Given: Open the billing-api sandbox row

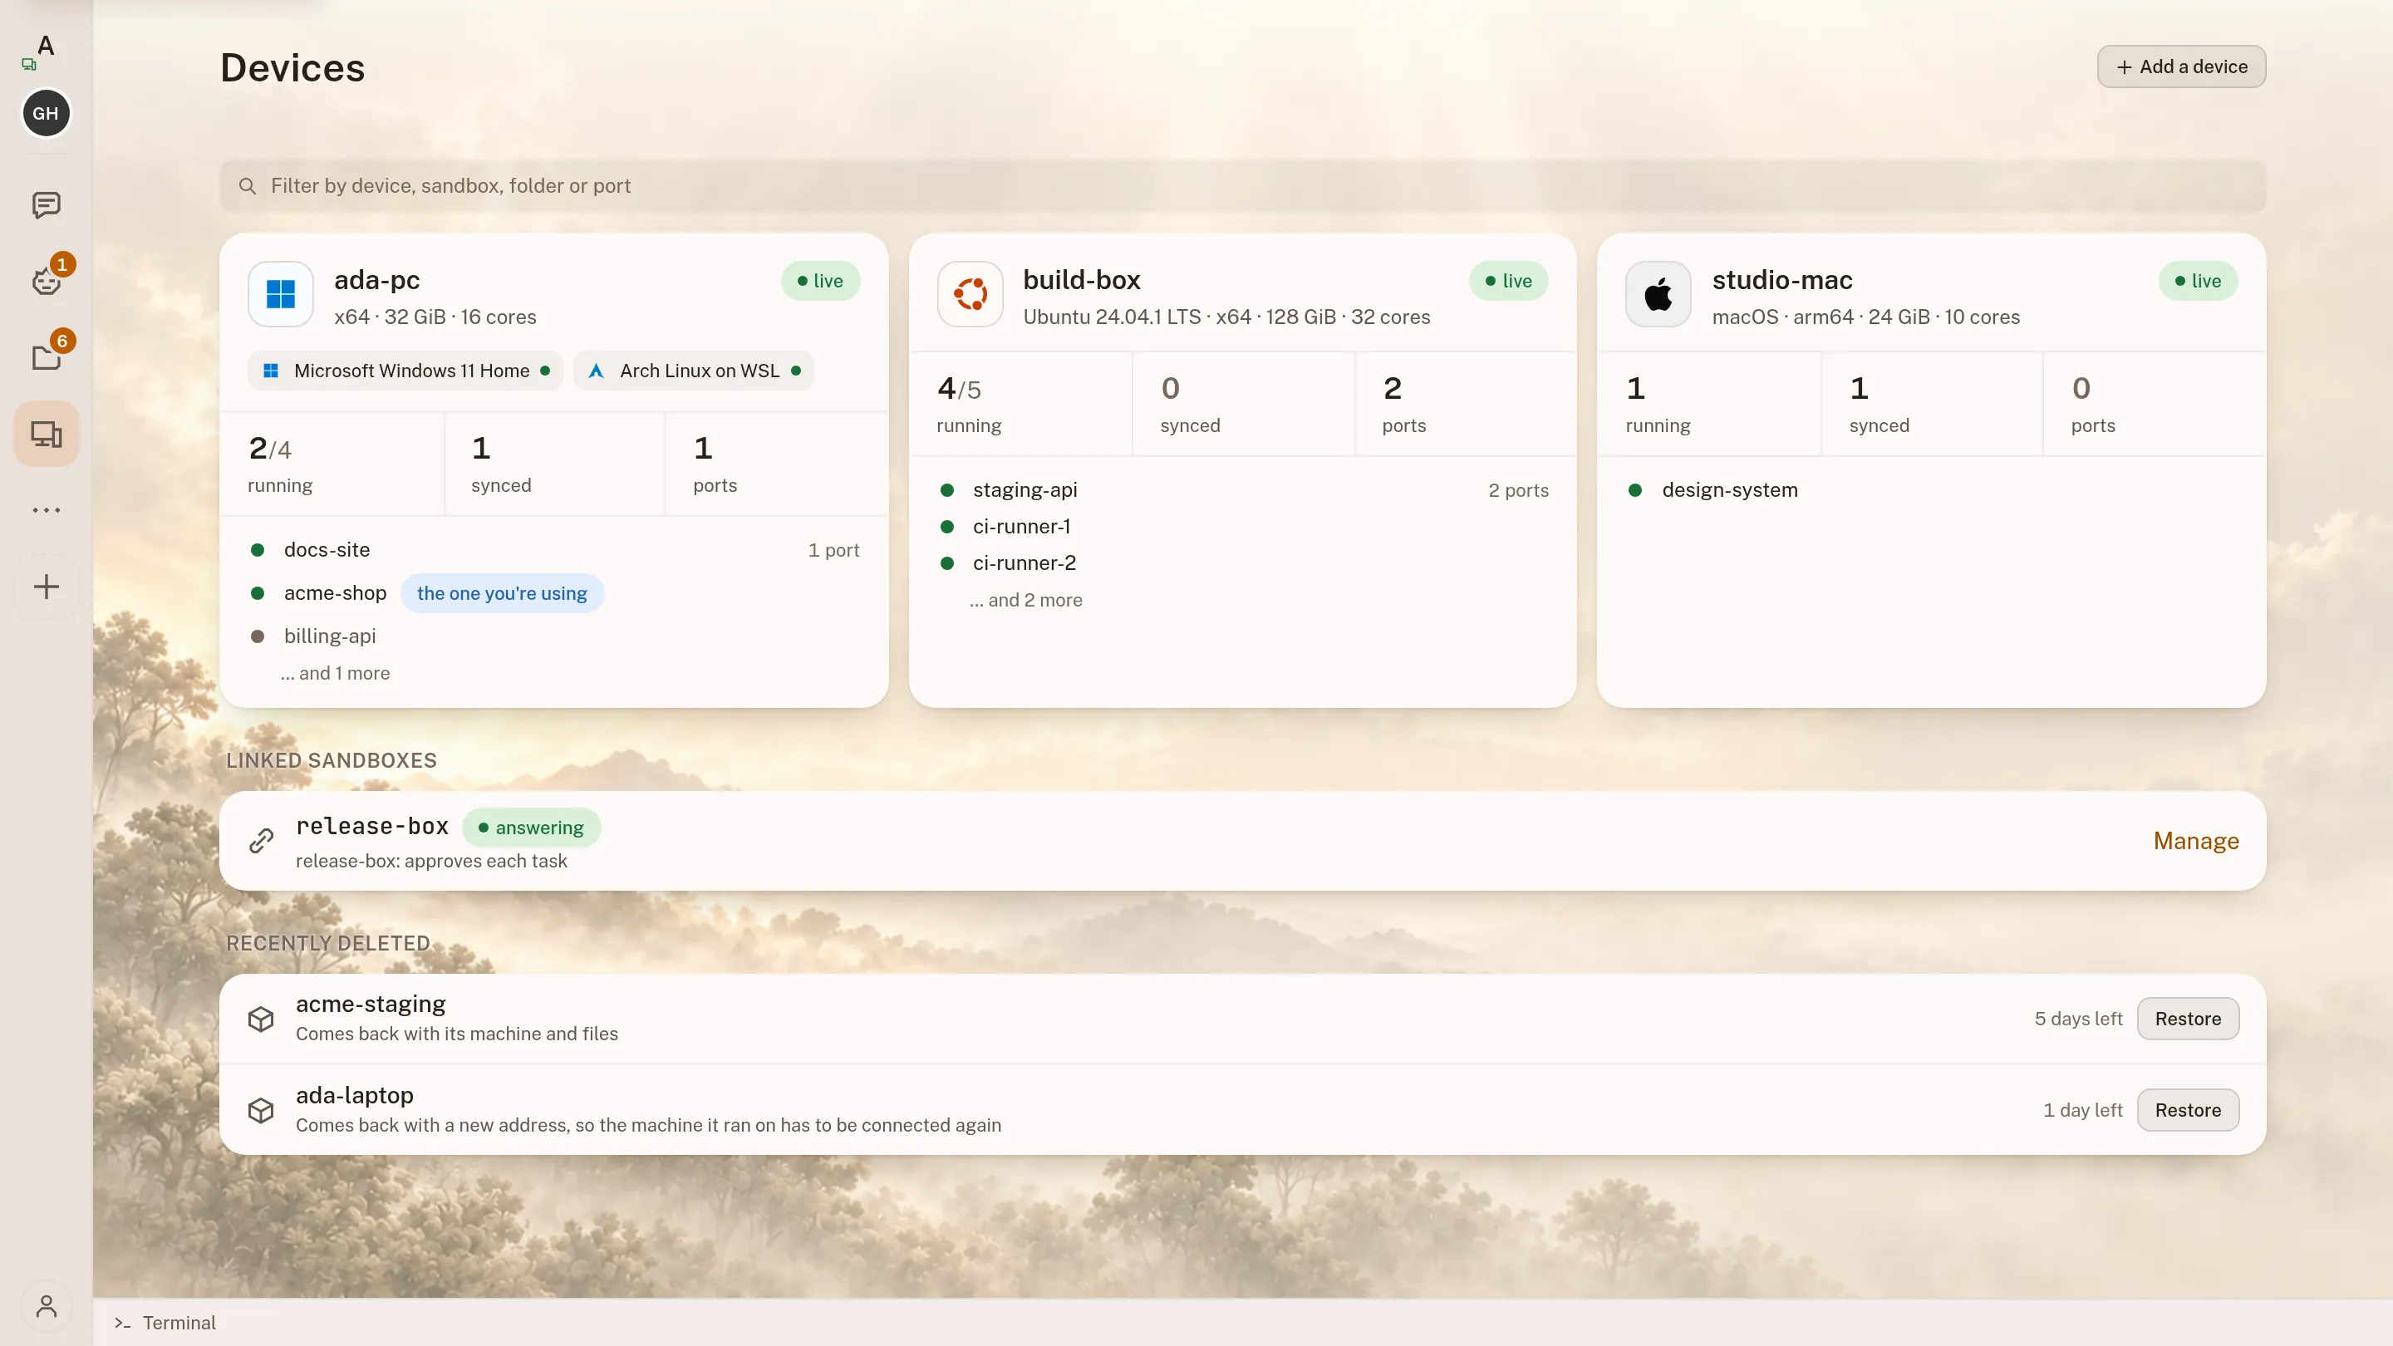Looking at the screenshot, I should (x=554, y=636).
